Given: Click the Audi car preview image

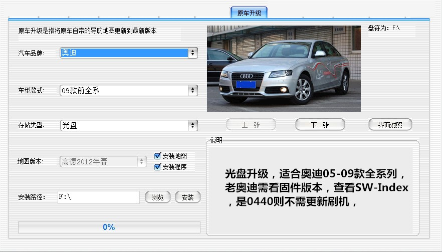Looking at the screenshot, I should click(284, 69).
